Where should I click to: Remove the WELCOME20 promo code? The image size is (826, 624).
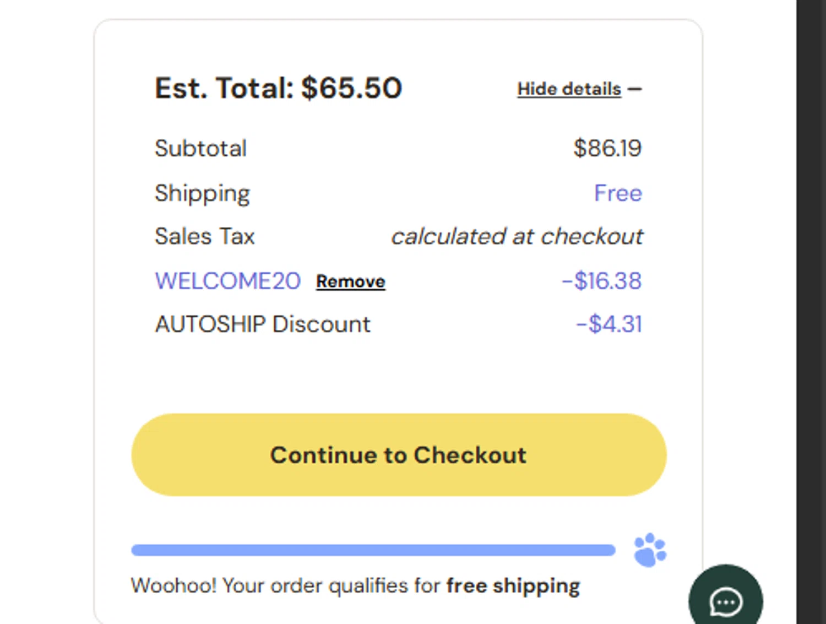click(x=351, y=281)
